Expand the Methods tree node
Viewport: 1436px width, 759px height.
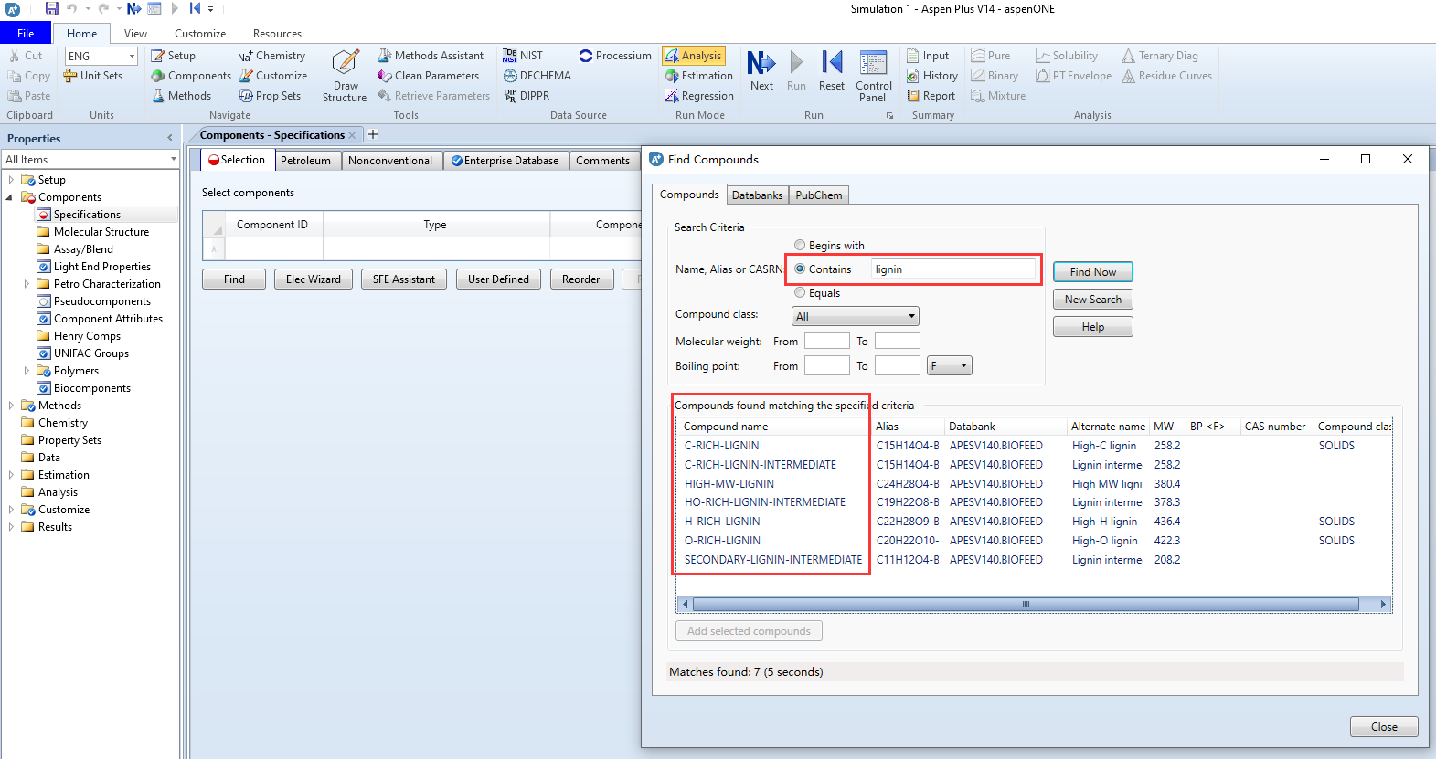click(x=11, y=406)
